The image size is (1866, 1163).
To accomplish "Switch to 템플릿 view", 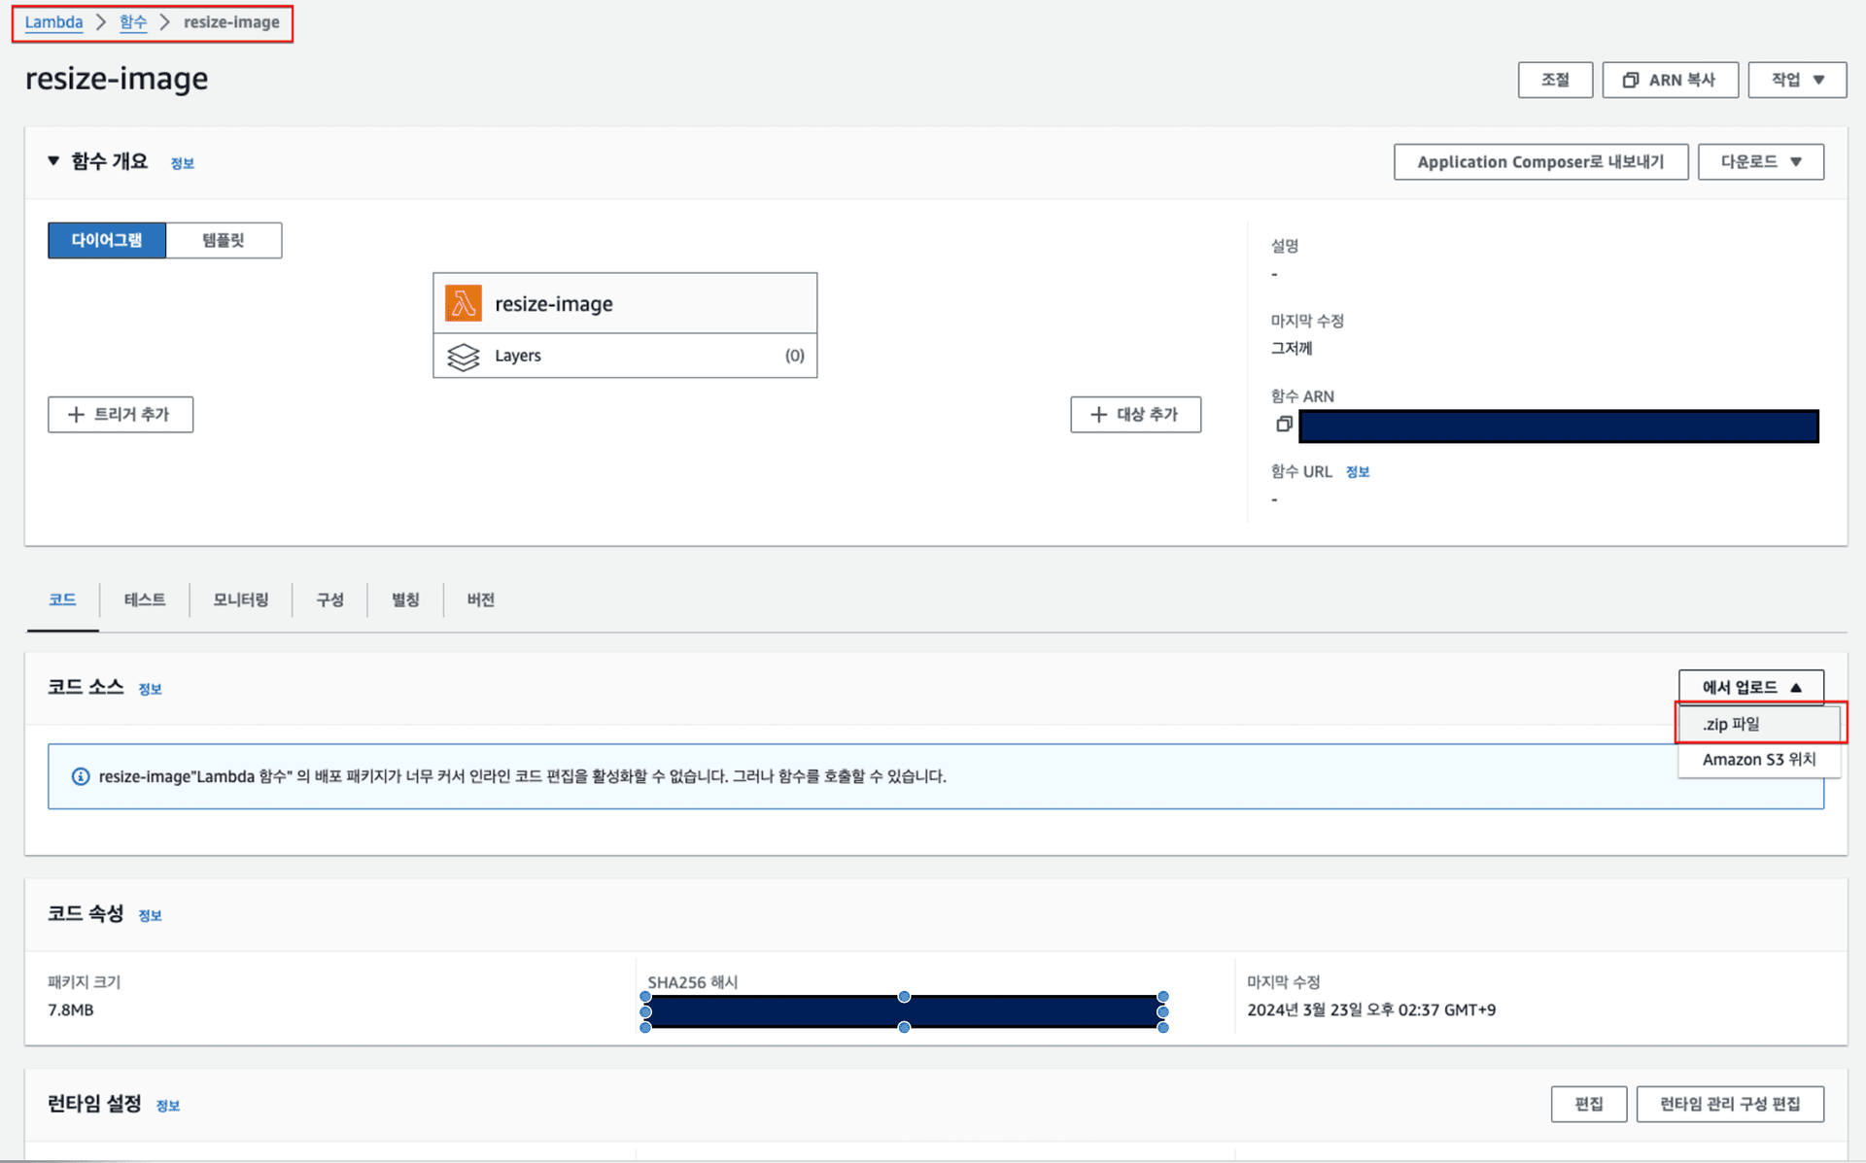I will pyautogui.click(x=224, y=240).
